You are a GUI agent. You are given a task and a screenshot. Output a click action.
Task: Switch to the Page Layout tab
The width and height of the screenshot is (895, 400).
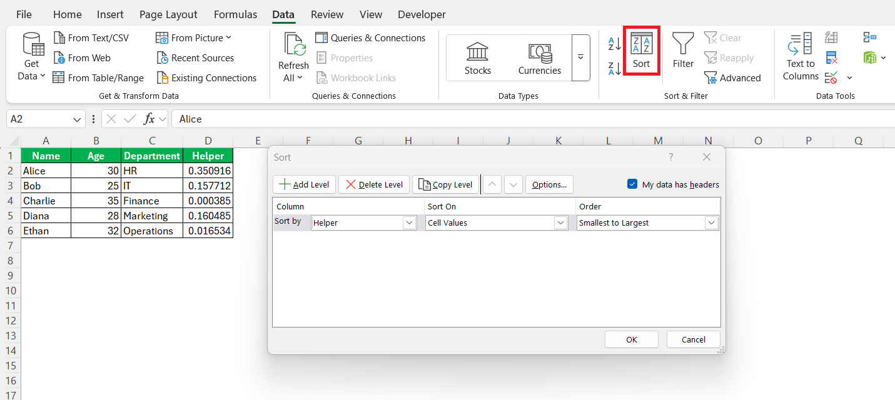(x=168, y=14)
